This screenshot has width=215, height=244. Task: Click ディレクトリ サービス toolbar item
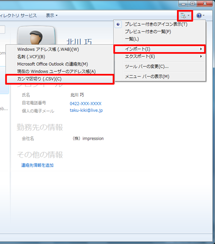18,16
